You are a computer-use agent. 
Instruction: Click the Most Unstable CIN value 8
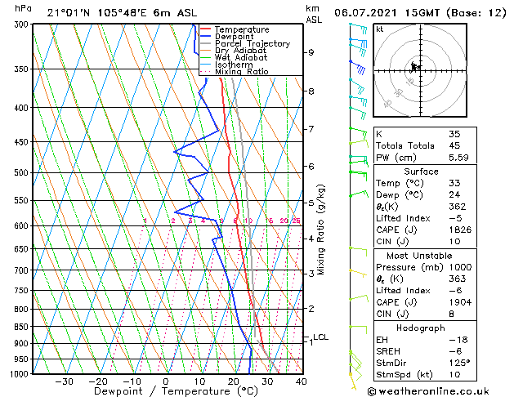click(451, 314)
